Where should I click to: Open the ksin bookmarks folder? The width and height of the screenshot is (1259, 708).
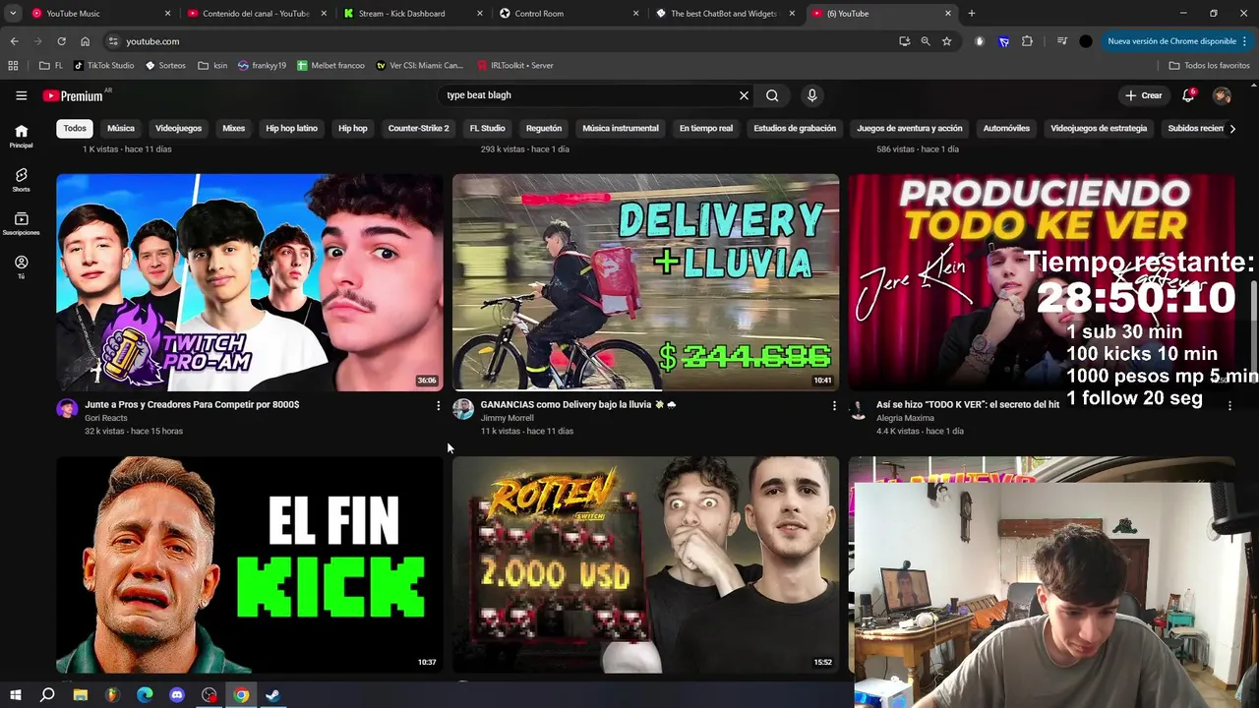coord(212,65)
